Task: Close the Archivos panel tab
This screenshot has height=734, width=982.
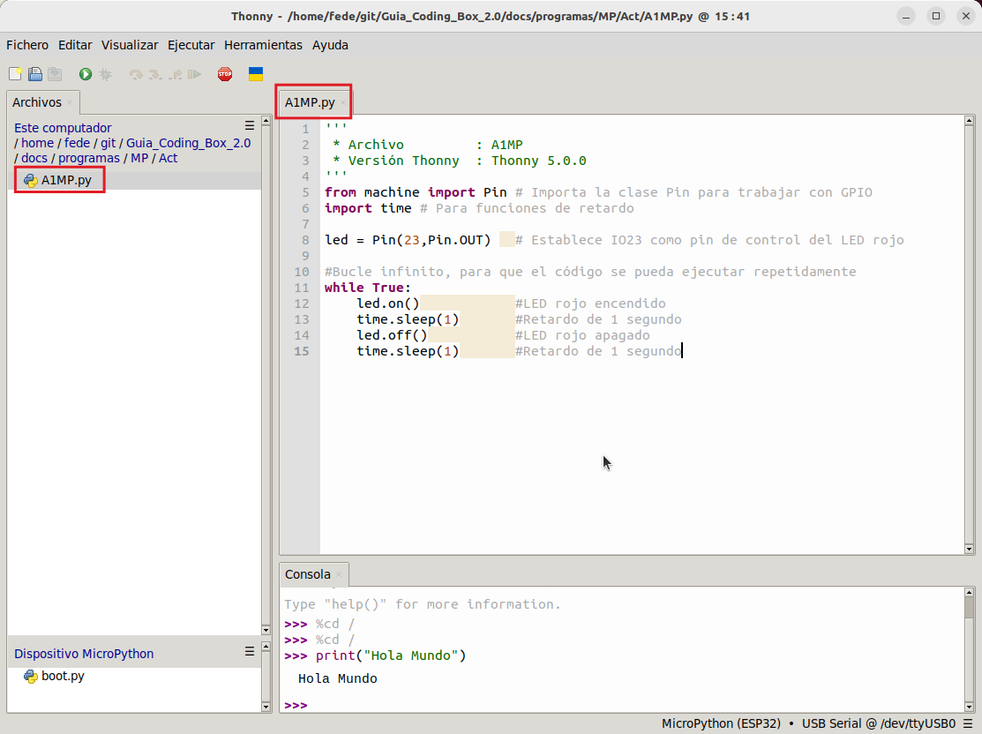Action: [70, 102]
